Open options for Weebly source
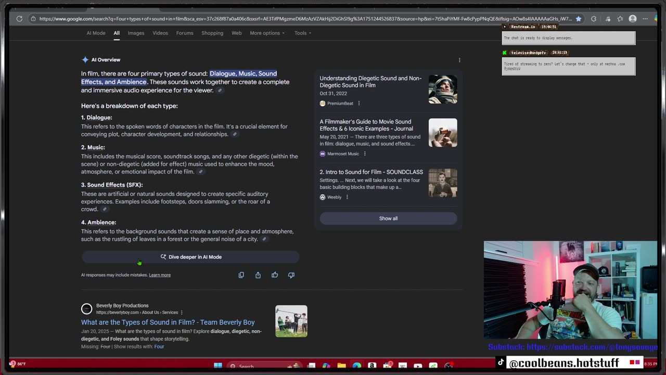The width and height of the screenshot is (666, 375). [347, 197]
